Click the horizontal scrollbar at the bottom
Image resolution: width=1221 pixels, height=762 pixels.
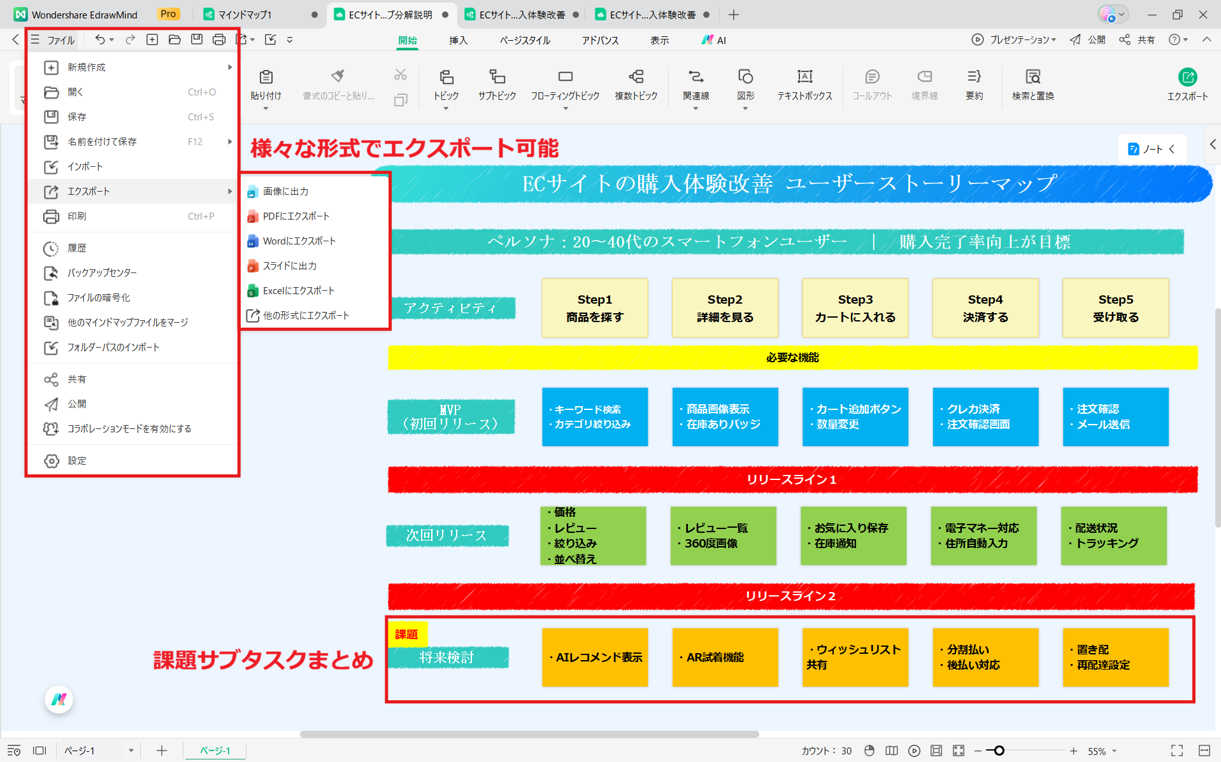click(529, 734)
